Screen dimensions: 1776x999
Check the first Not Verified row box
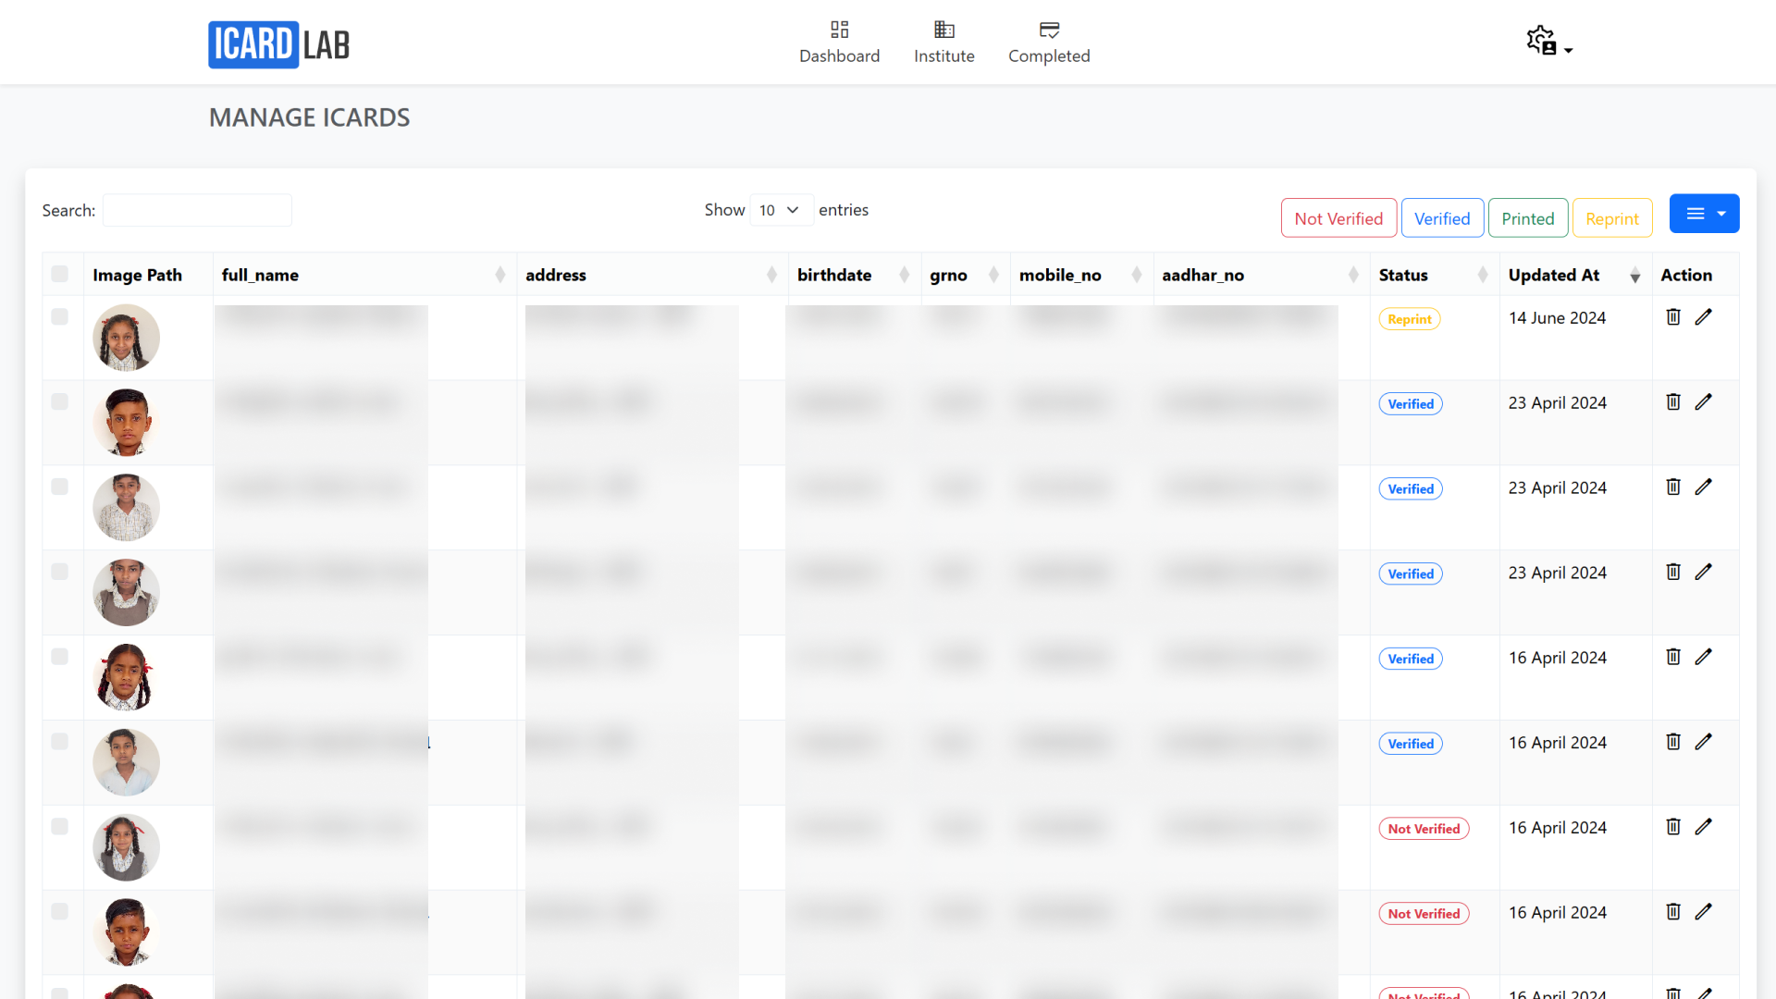click(x=60, y=828)
